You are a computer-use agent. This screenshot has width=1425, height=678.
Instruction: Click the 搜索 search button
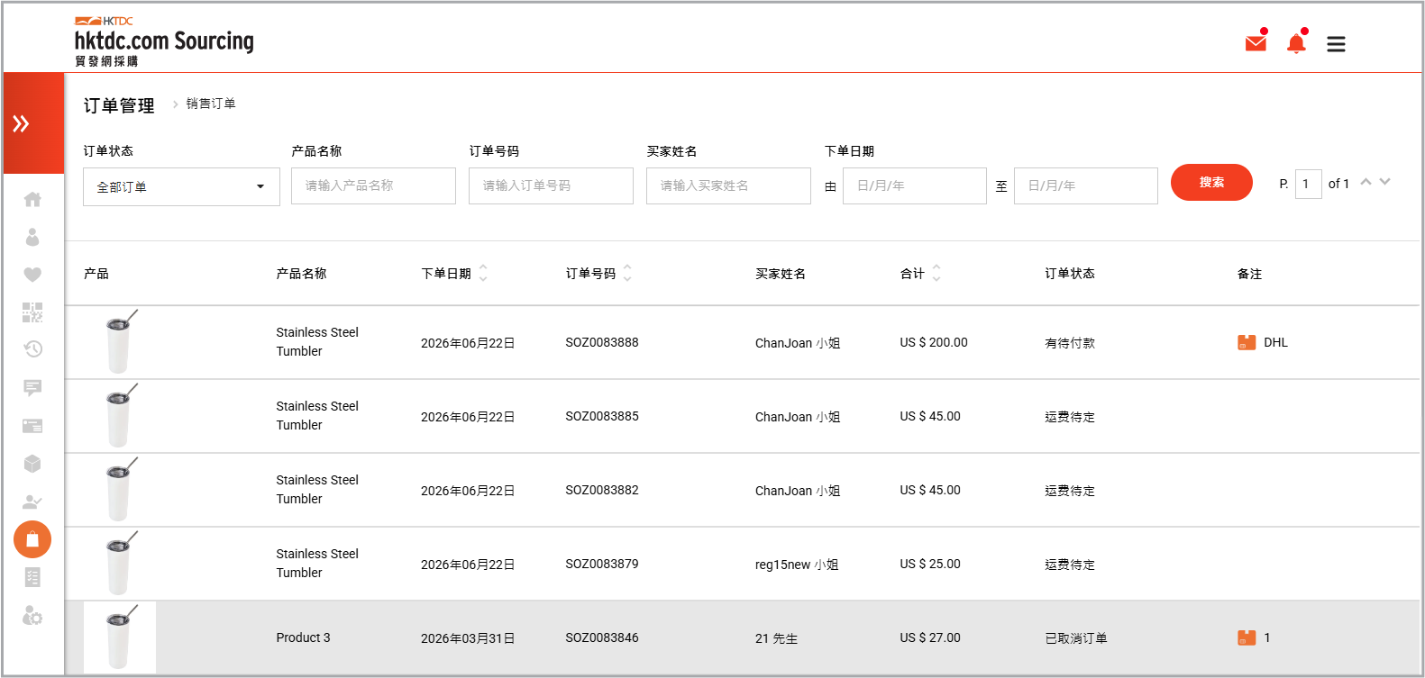point(1211,182)
